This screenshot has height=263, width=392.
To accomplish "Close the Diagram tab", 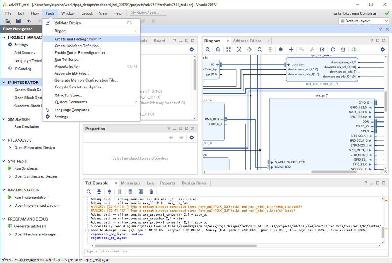I will [228, 41].
